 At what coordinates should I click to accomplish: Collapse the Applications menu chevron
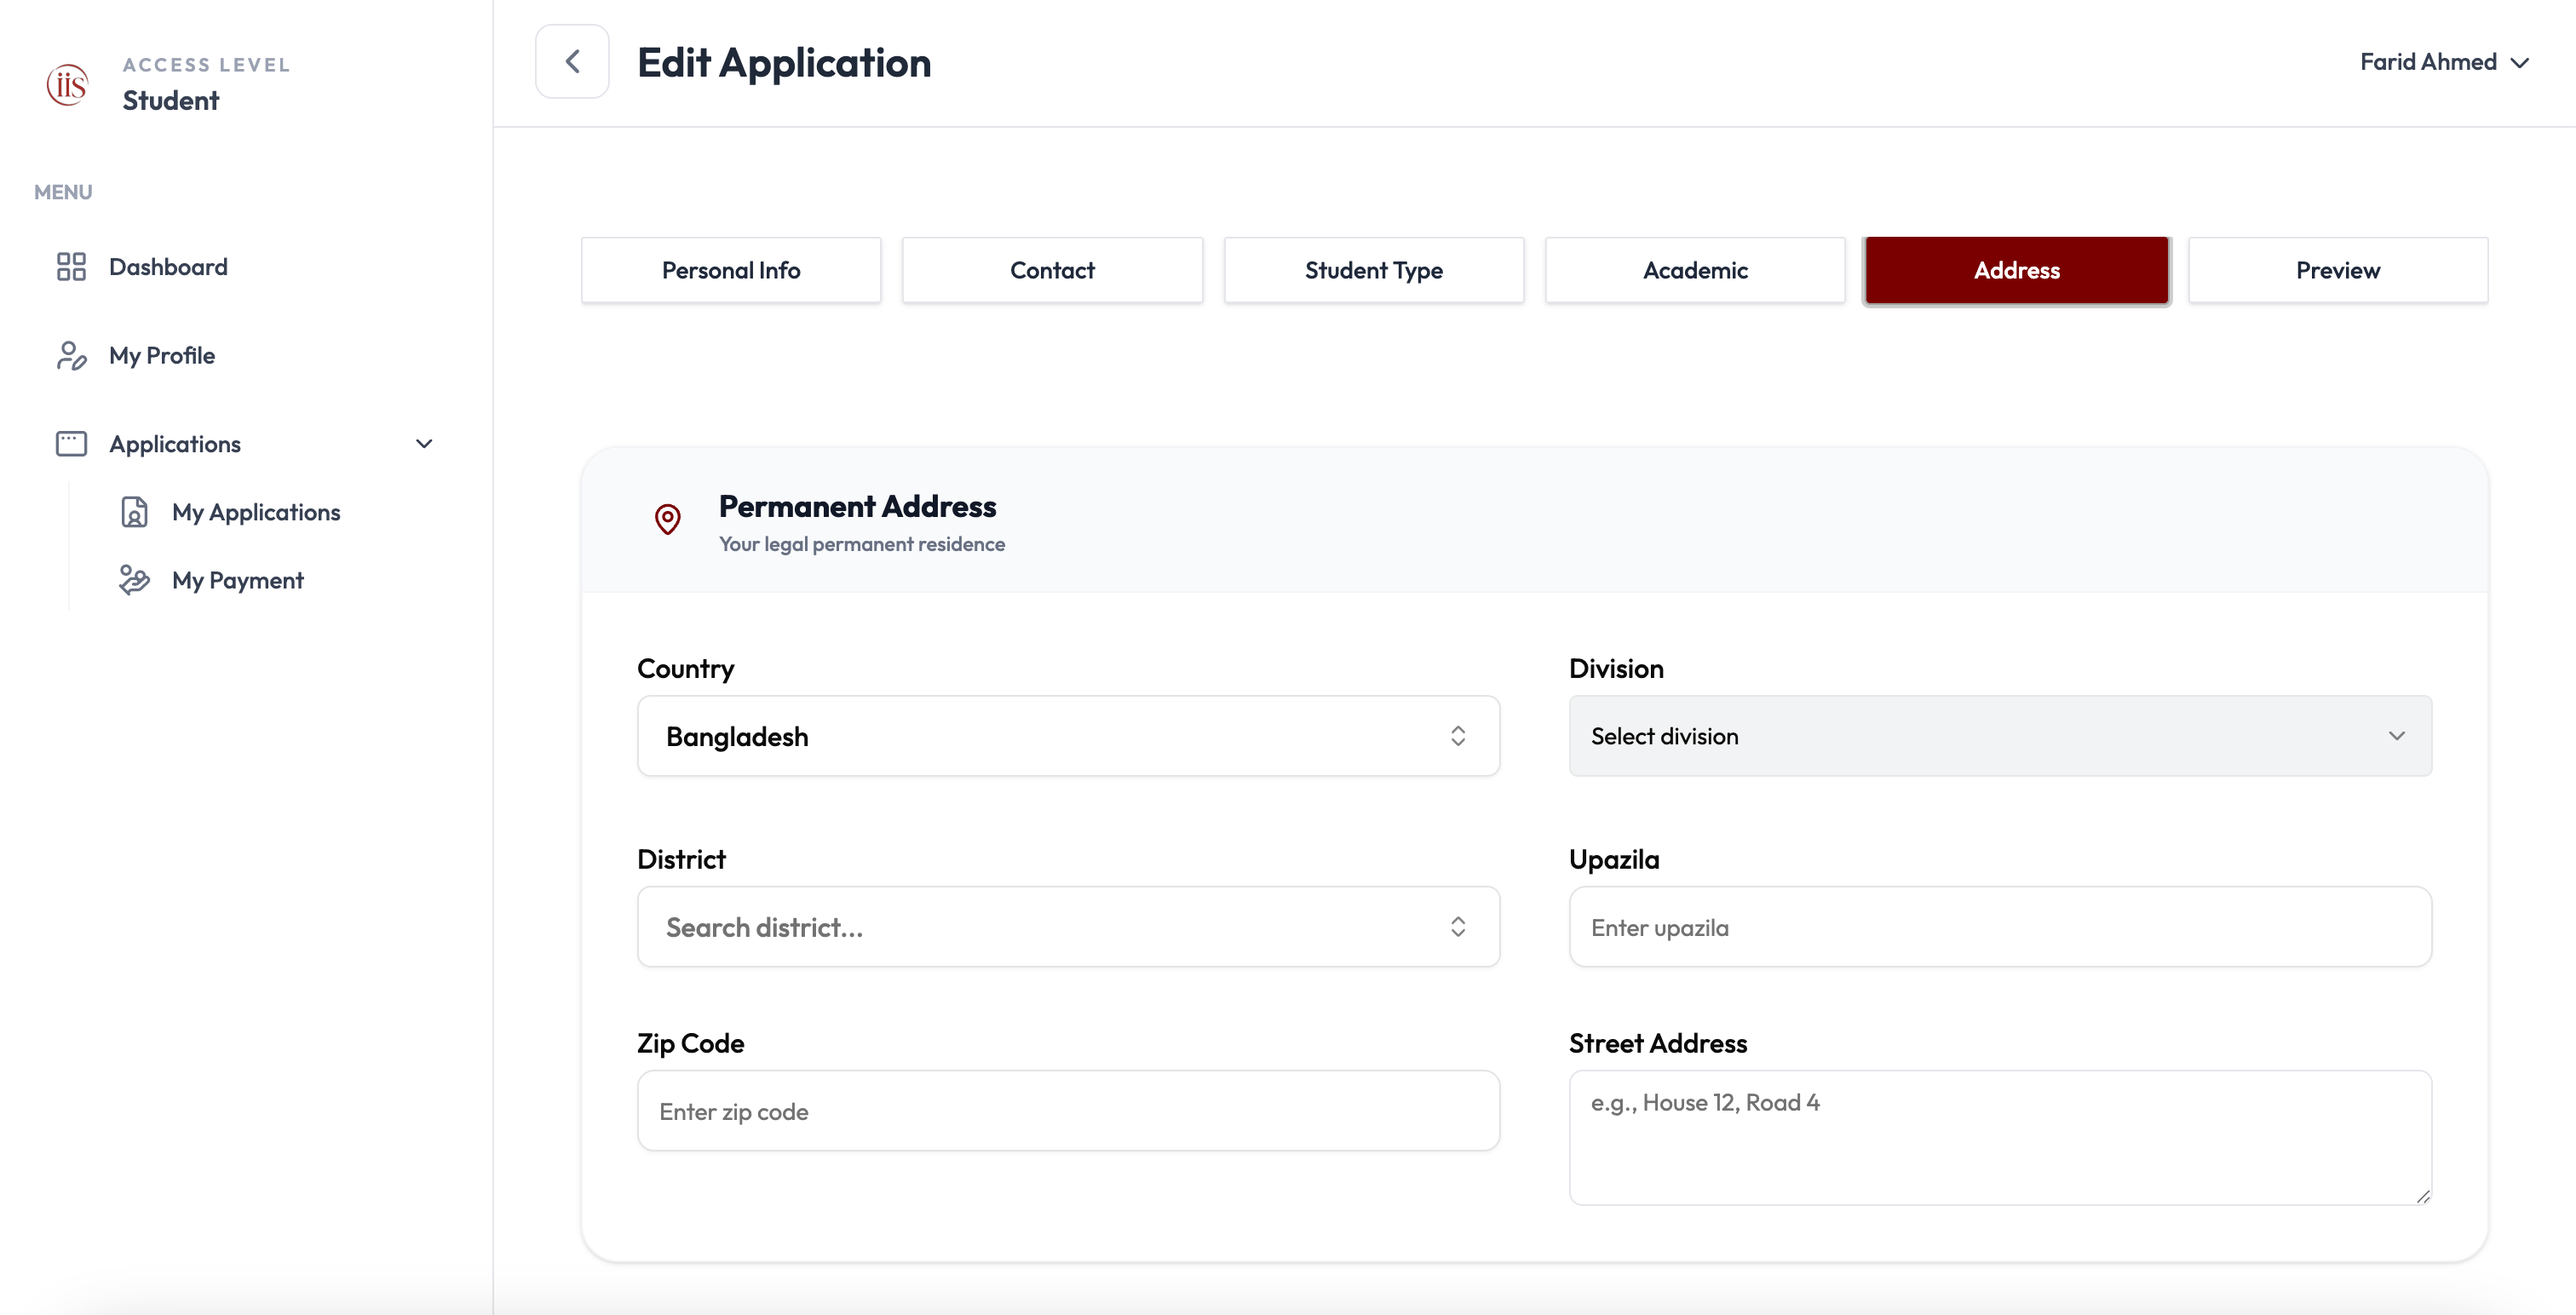click(x=424, y=444)
